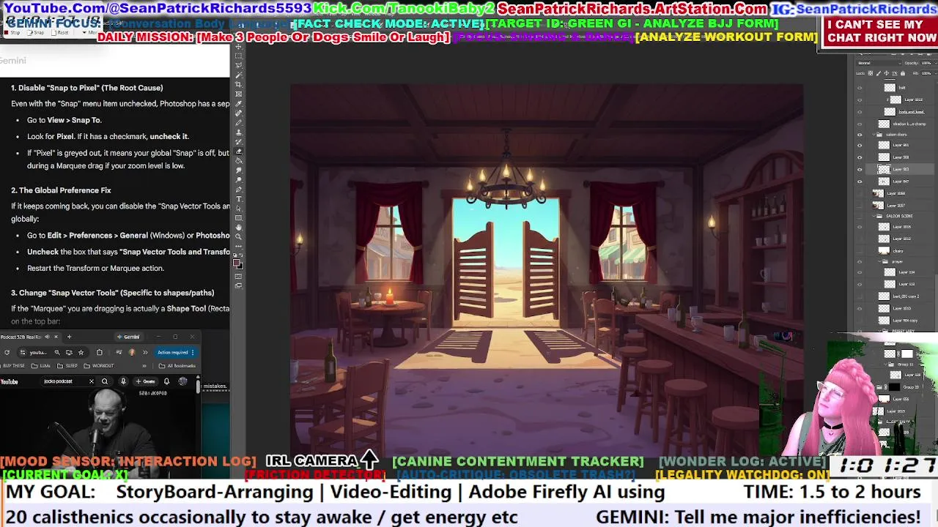
Task: Show hidden bookmarks chevron
Action: point(144,366)
